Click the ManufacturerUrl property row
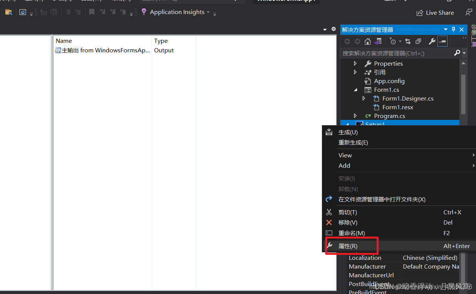Viewport: 476px width, 294px height. pos(404,275)
